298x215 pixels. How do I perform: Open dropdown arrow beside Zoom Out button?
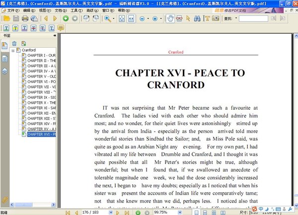148,18
